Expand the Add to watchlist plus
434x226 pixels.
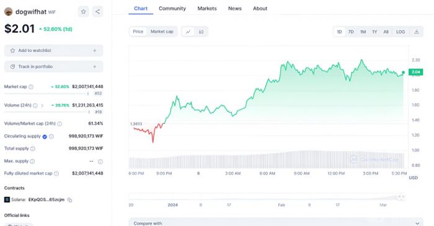click(x=95, y=51)
